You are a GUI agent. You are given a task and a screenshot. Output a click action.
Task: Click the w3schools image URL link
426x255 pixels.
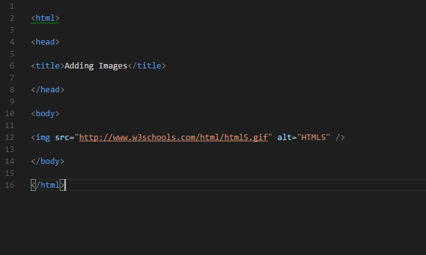point(173,138)
